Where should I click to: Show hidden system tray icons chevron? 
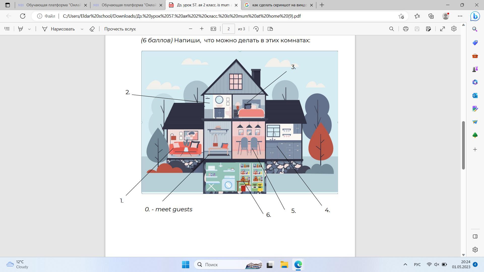click(x=405, y=264)
